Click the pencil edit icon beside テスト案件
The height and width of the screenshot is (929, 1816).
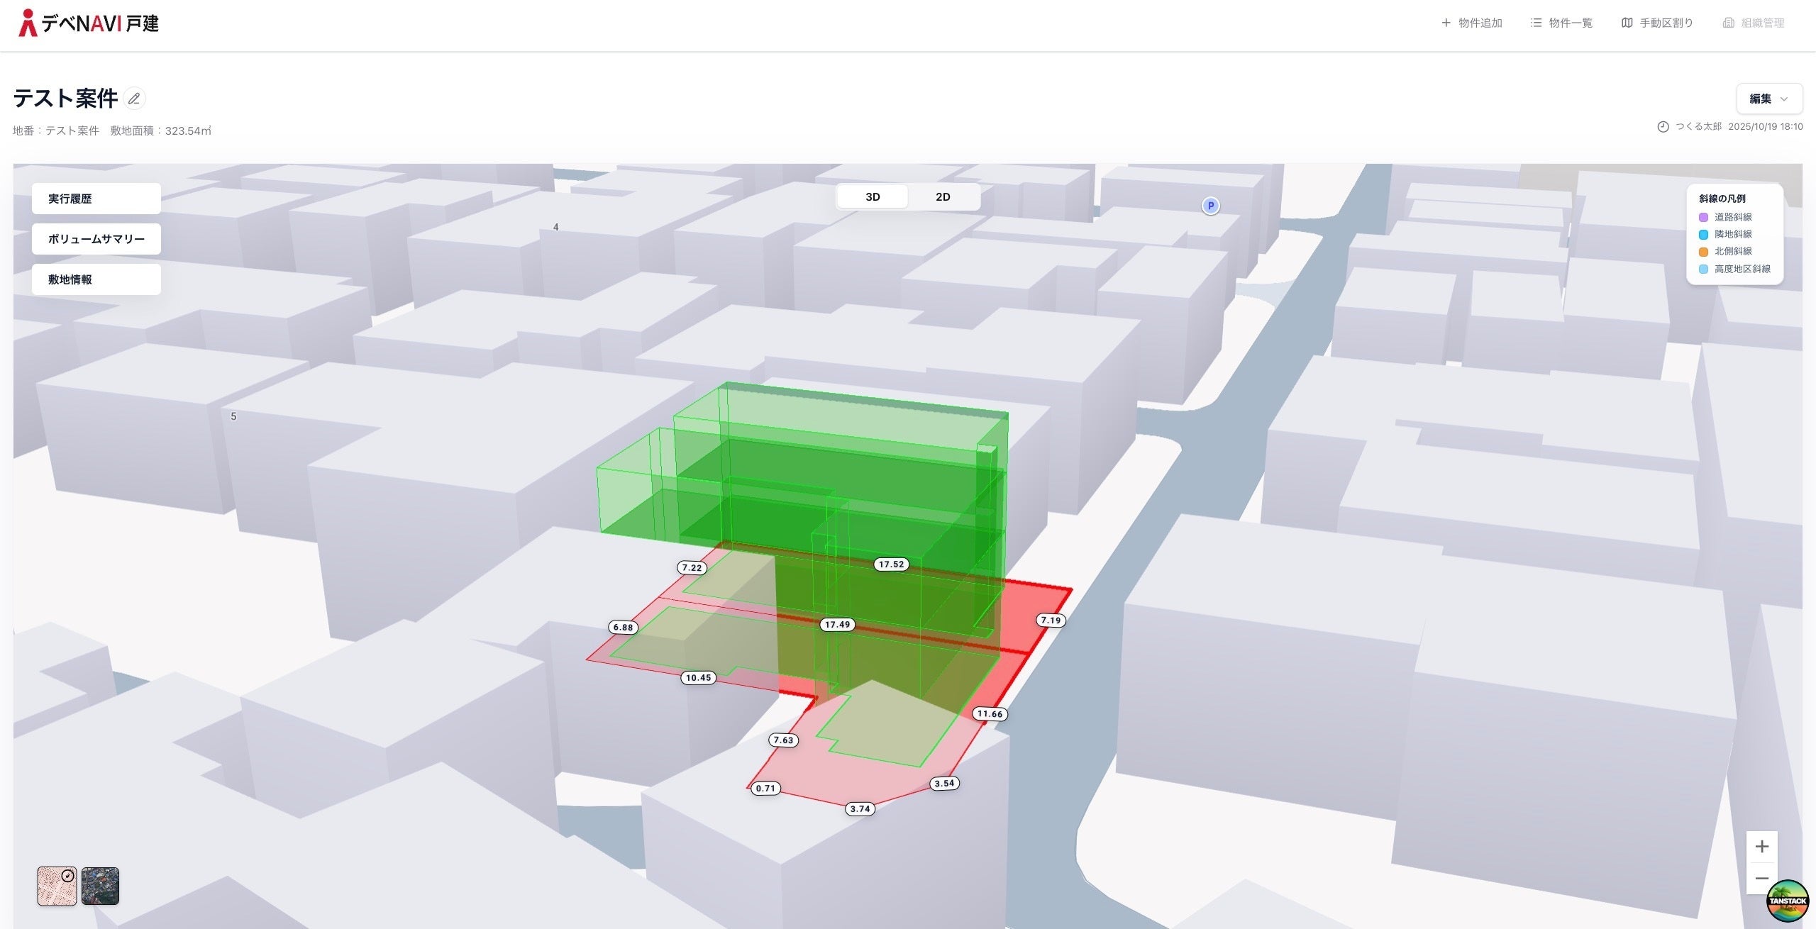coord(134,99)
